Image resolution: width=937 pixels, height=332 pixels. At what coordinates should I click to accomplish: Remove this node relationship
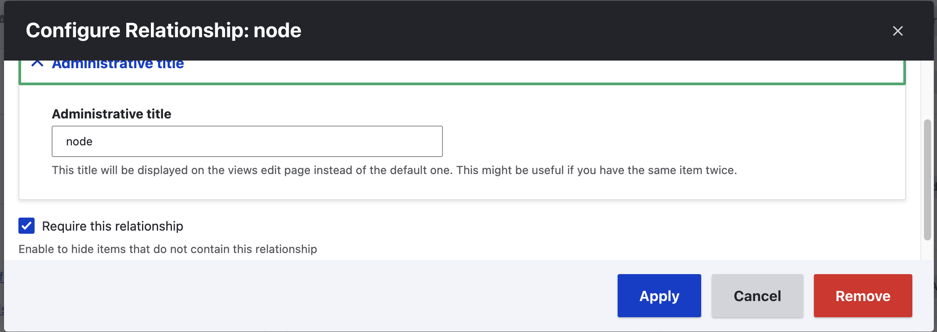click(x=862, y=296)
